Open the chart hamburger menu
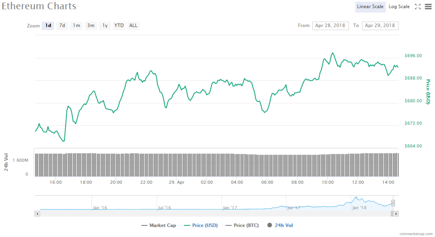435x237 pixels. (x=428, y=6)
